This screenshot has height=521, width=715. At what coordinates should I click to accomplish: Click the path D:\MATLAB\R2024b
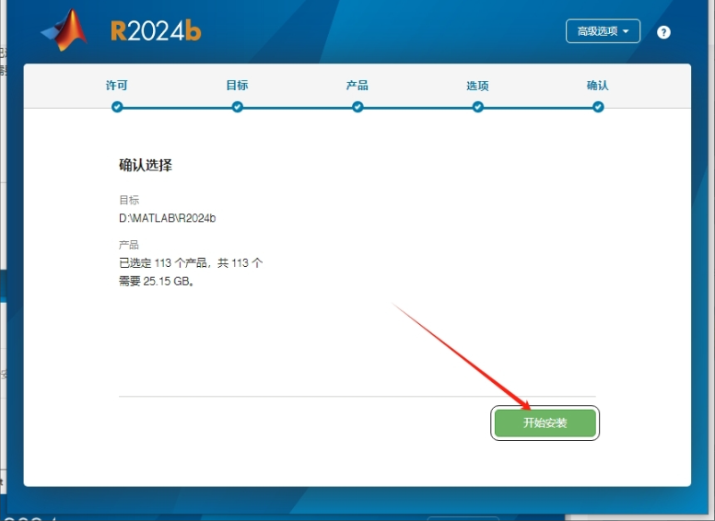click(x=168, y=218)
